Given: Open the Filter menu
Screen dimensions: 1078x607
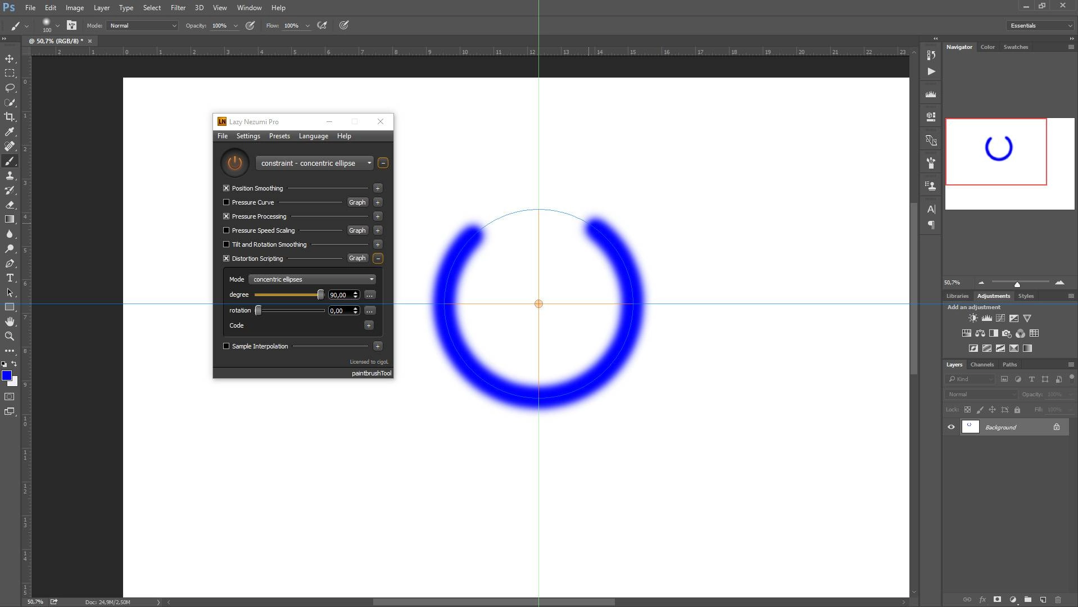Looking at the screenshot, I should (178, 8).
